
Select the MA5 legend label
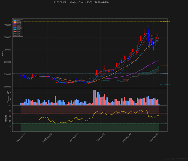[19, 20]
